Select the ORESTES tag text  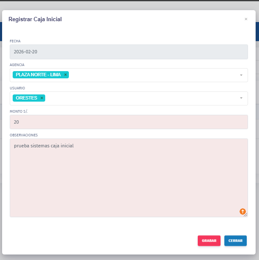26,98
